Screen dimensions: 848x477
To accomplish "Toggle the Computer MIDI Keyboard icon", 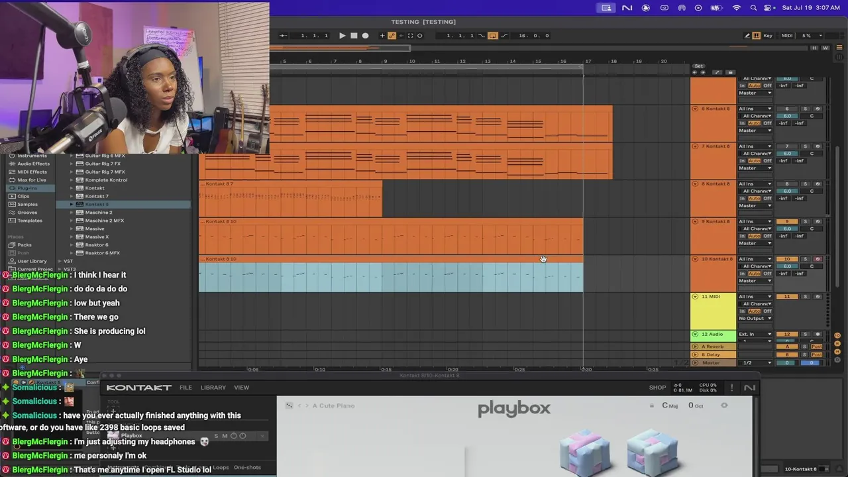I will [757, 36].
